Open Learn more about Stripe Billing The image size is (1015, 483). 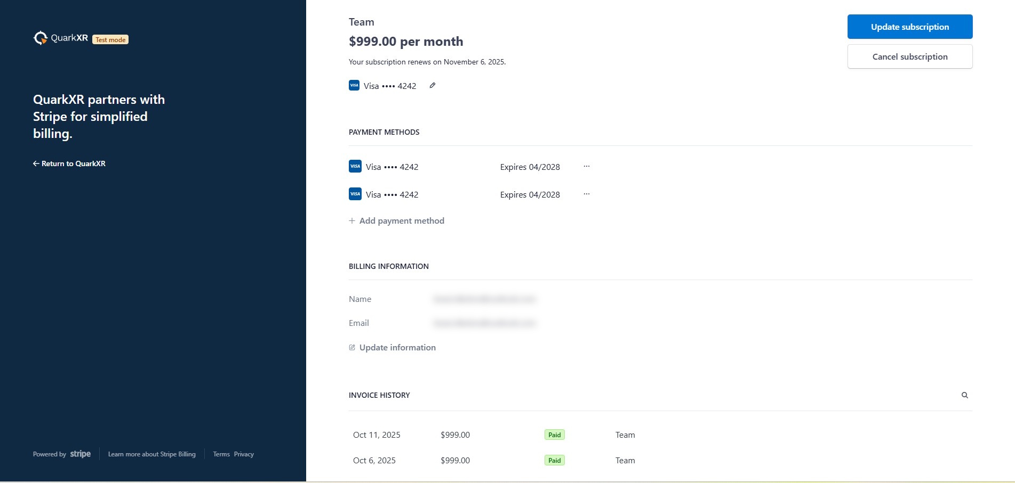tap(152, 454)
